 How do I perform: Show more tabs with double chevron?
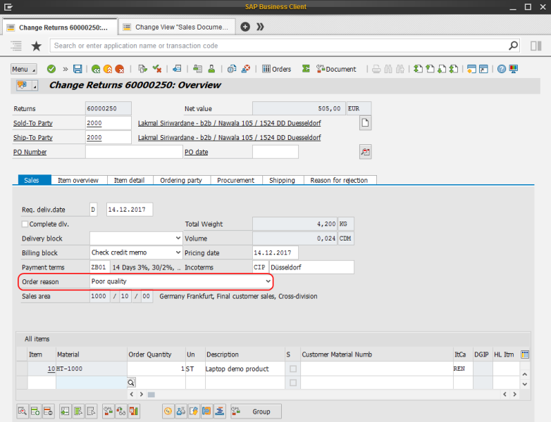pyautogui.click(x=260, y=27)
